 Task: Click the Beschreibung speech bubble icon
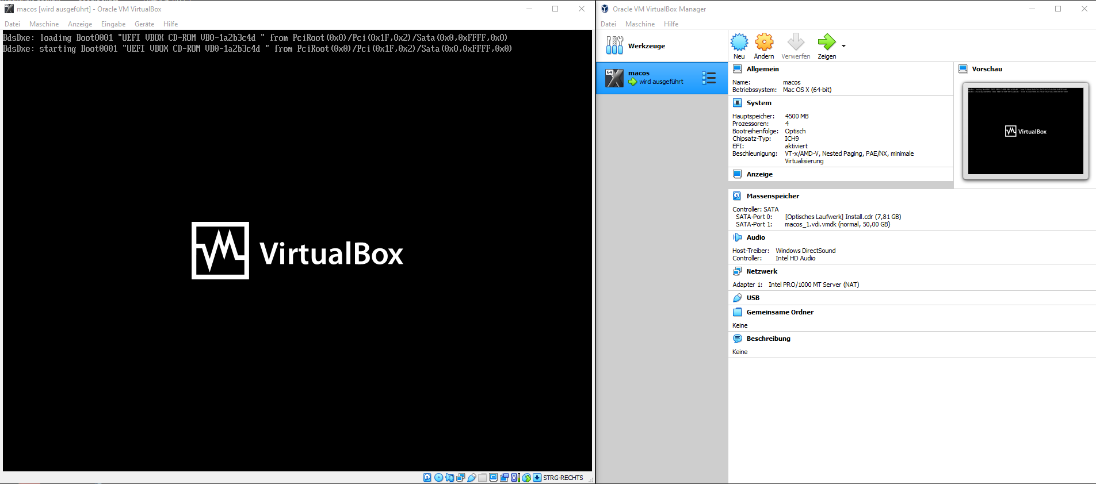tap(737, 339)
